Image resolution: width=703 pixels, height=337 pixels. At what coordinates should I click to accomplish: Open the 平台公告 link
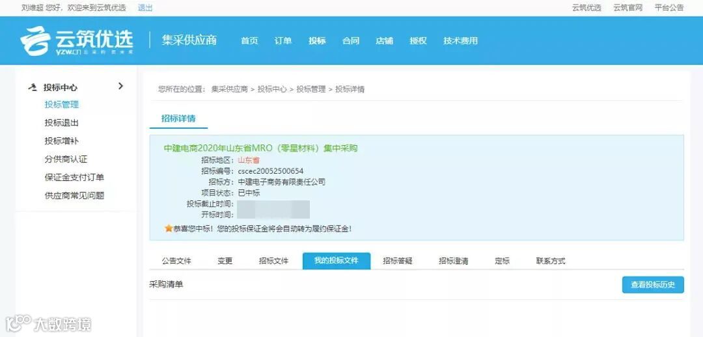(669, 8)
